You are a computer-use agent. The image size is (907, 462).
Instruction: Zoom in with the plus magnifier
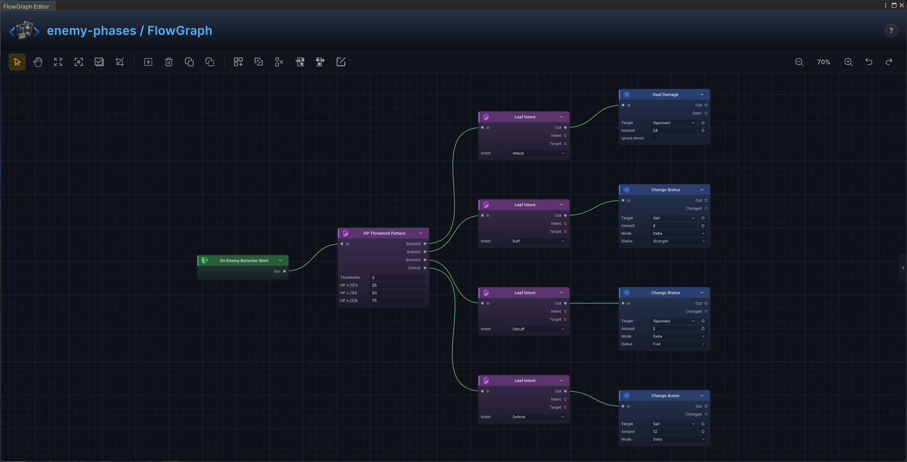click(x=848, y=62)
